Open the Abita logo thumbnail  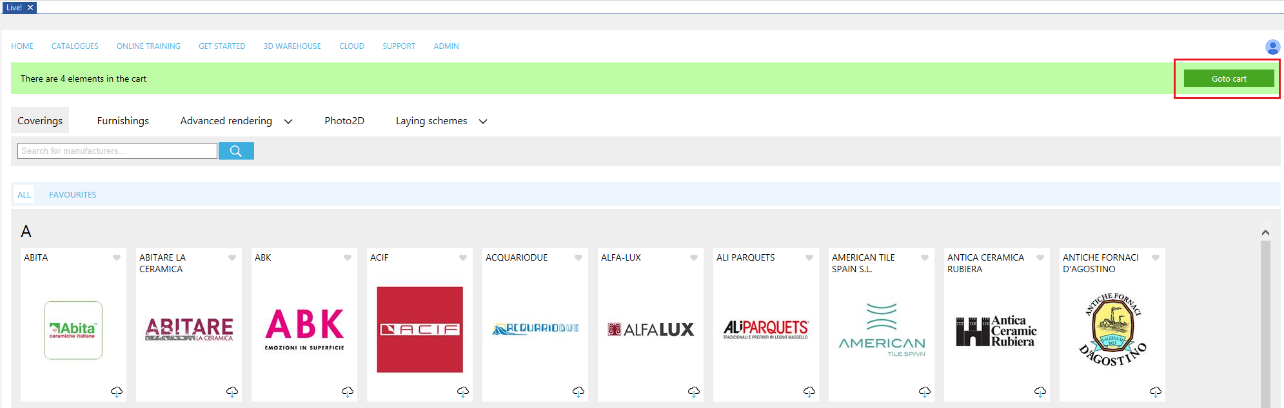tap(73, 330)
